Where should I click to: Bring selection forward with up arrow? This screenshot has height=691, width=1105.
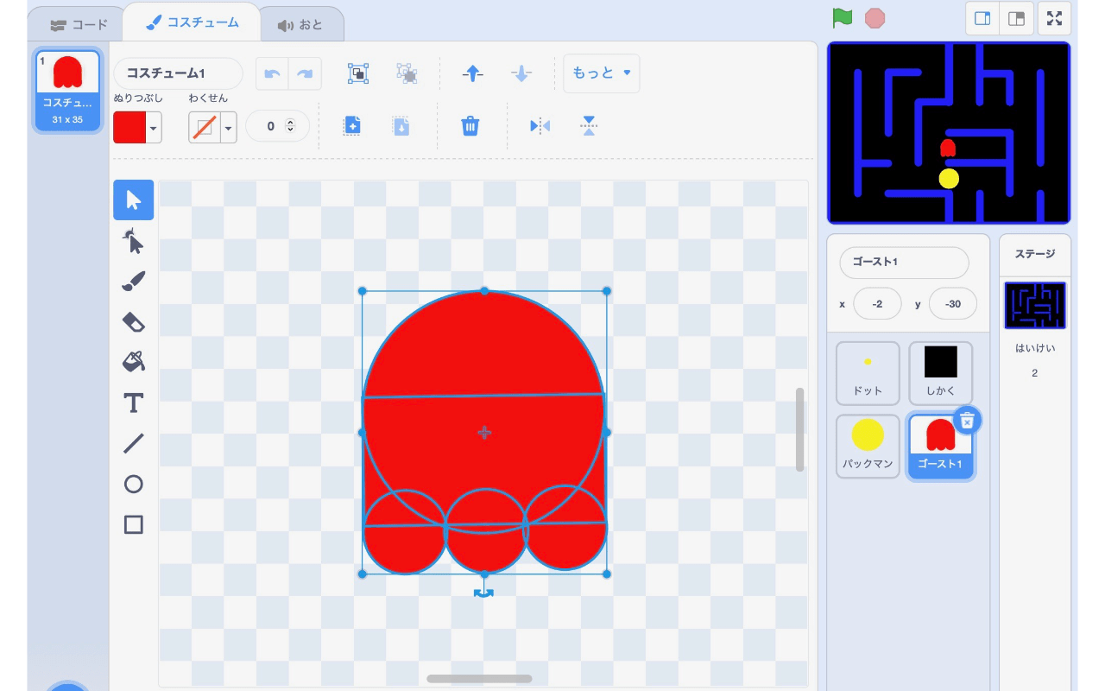coord(472,73)
